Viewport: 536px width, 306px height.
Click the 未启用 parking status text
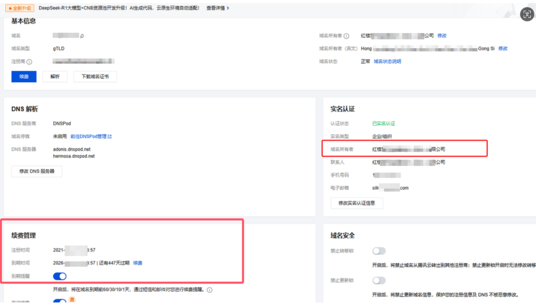tap(59, 136)
